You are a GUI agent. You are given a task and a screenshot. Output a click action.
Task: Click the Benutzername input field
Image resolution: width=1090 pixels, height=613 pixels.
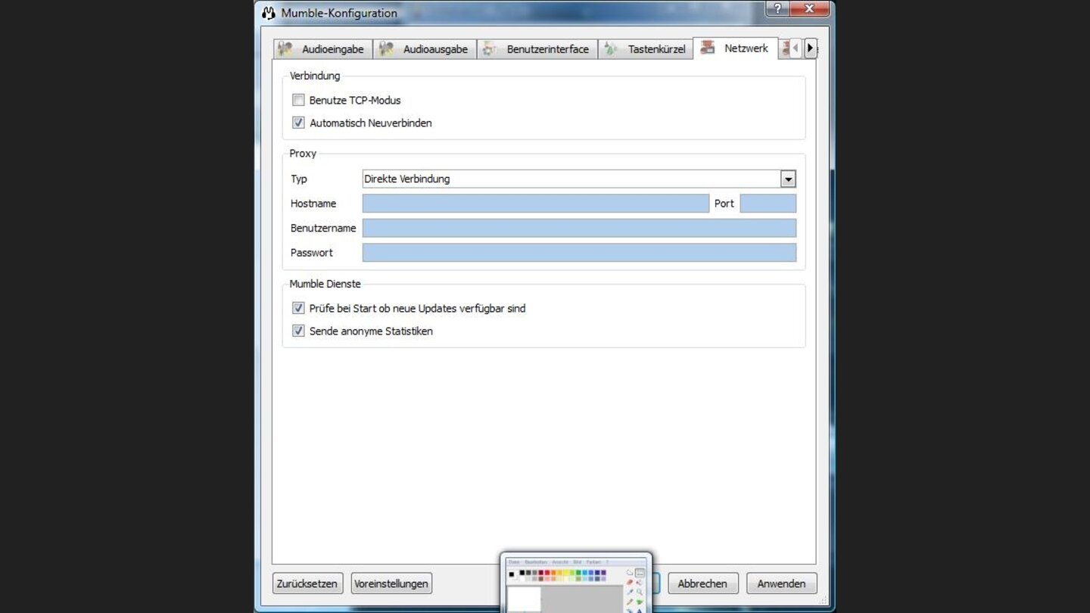(579, 228)
